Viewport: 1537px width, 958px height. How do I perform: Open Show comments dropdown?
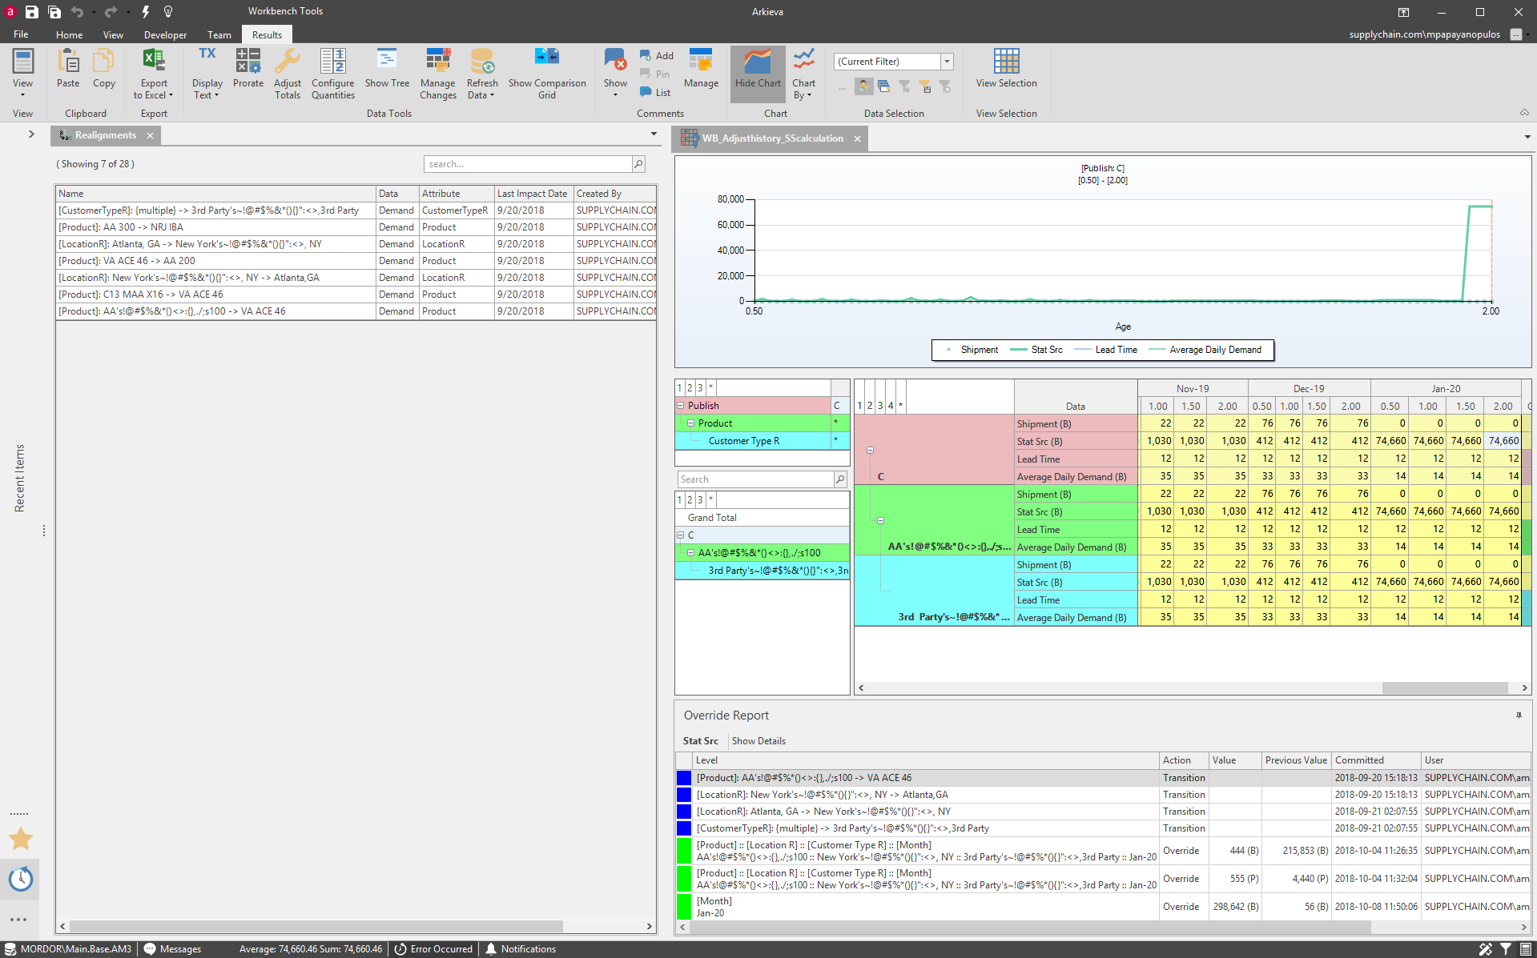point(615,74)
